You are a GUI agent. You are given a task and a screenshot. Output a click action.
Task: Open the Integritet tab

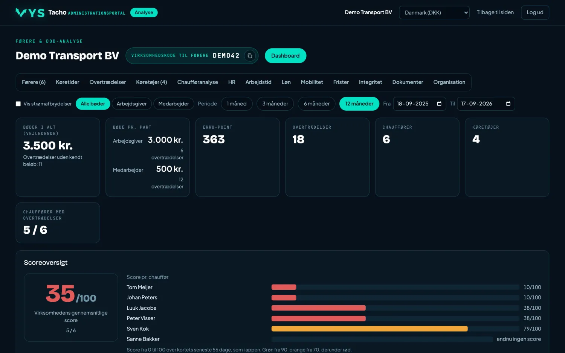[x=370, y=82]
